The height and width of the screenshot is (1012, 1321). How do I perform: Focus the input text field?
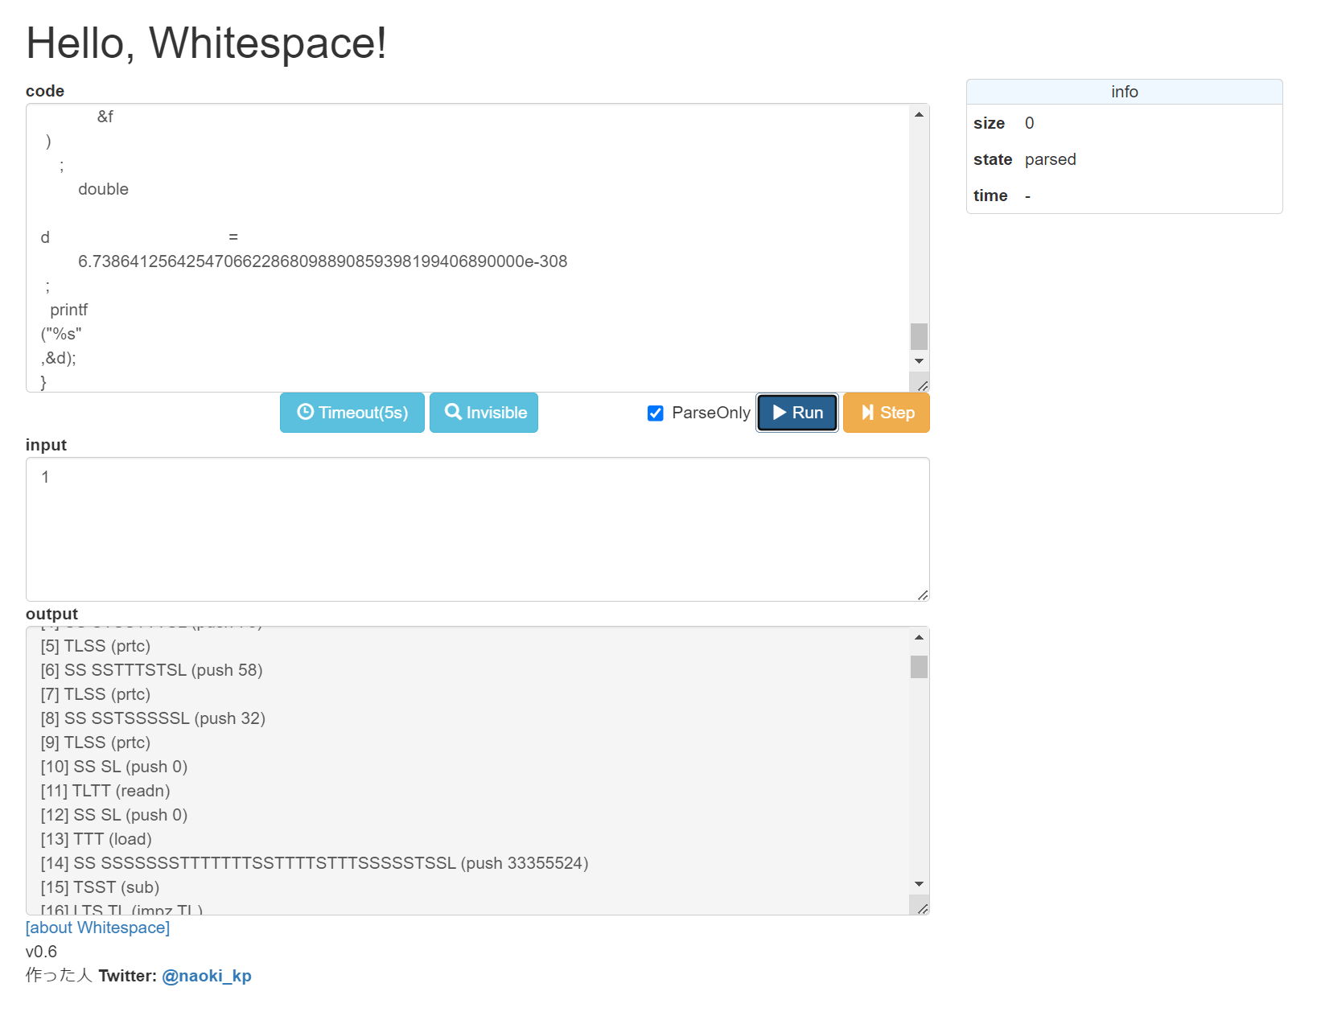tap(476, 529)
